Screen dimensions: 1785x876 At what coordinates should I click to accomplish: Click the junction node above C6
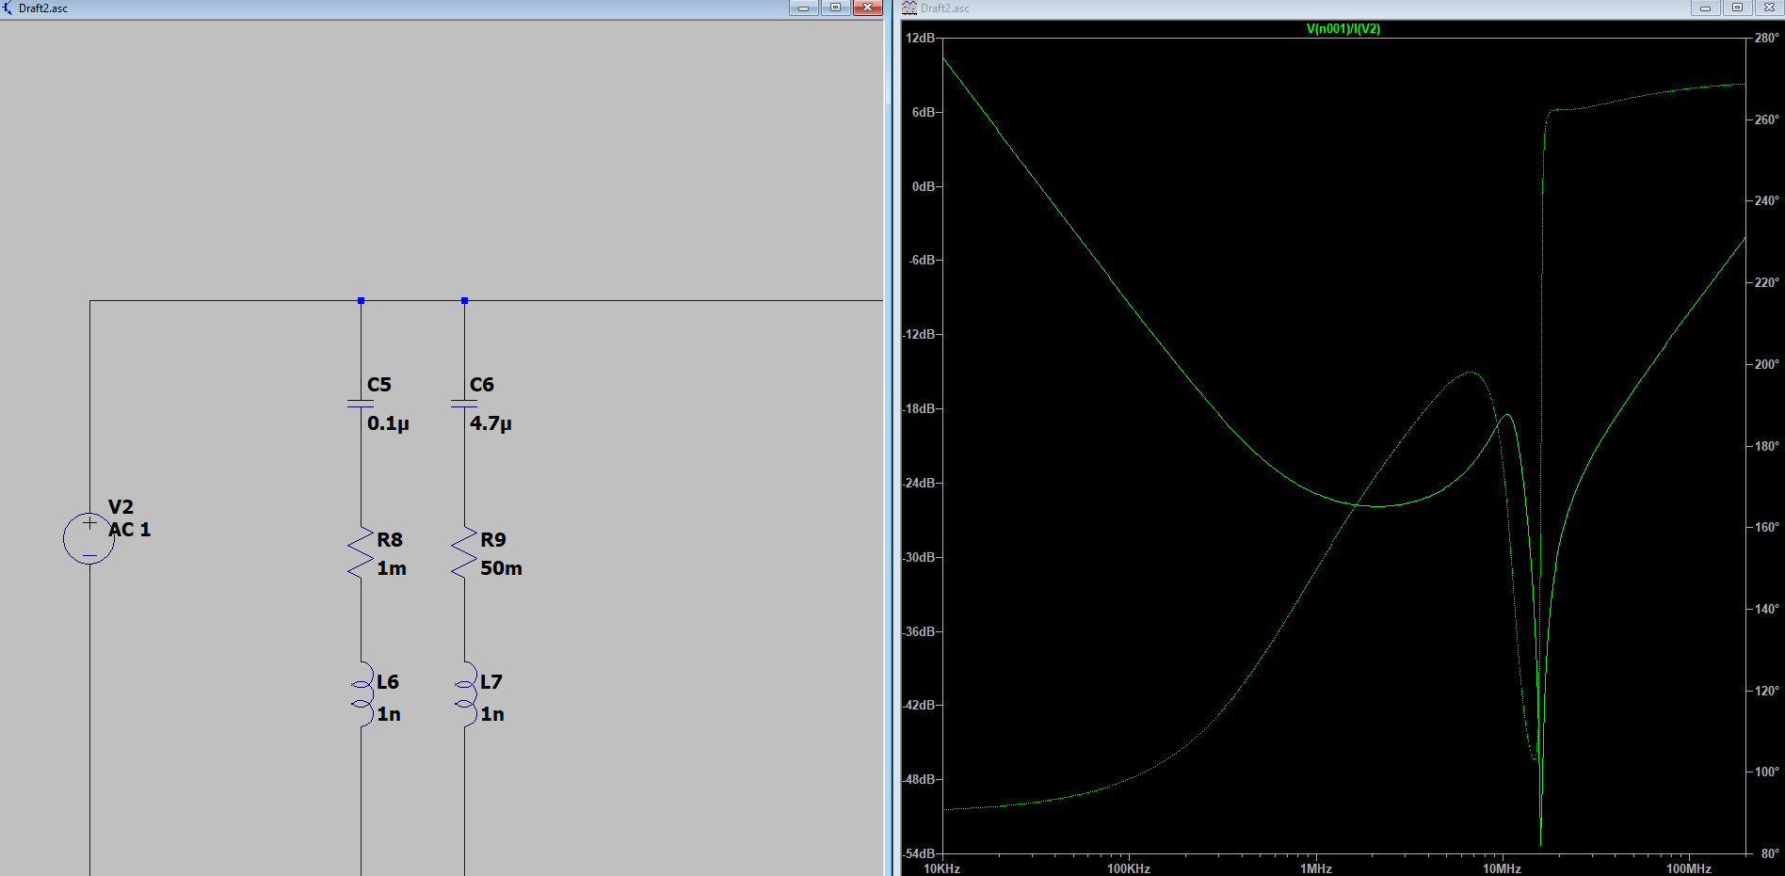pyautogui.click(x=464, y=301)
